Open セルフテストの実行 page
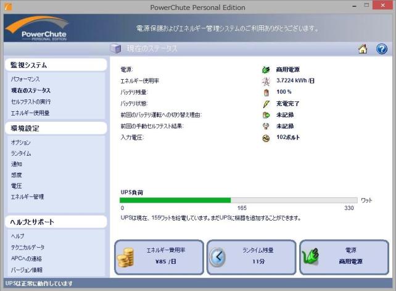396x291 pixels. pos(31,102)
